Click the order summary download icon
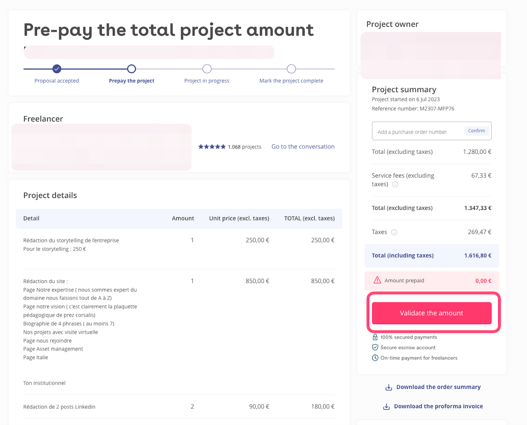This screenshot has width=527, height=425. click(388, 388)
